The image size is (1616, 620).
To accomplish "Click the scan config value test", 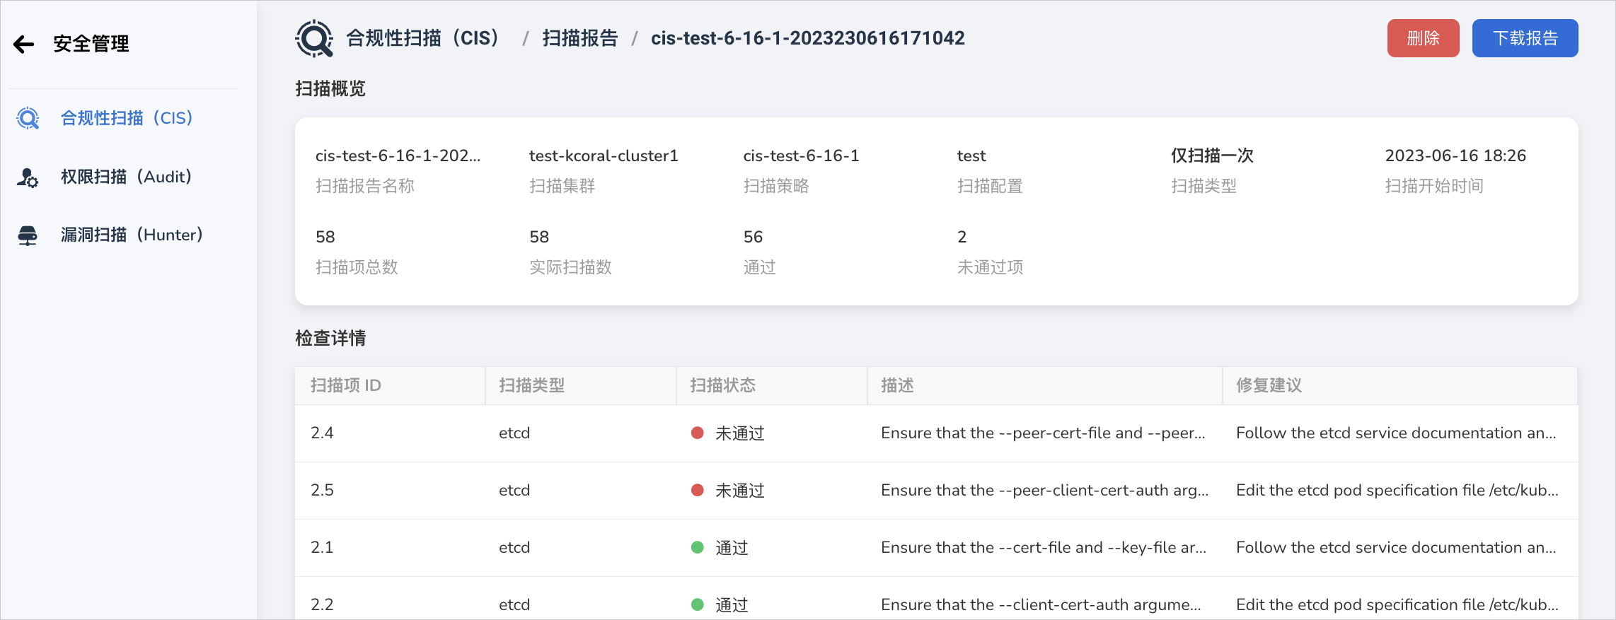I will click(971, 156).
